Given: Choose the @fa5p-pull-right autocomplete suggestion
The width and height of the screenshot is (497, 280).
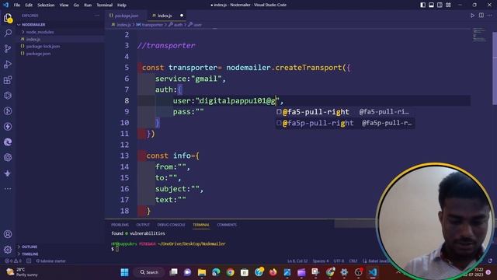Looking at the screenshot, I should click(x=345, y=123).
